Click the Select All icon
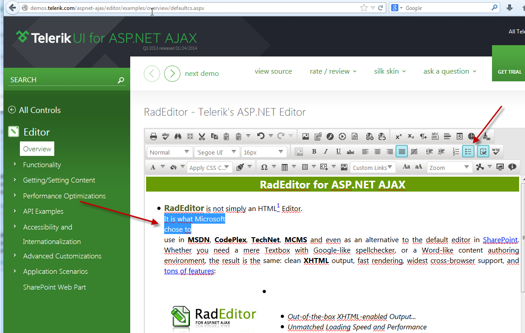The height and width of the screenshot is (333, 525). coord(190,136)
